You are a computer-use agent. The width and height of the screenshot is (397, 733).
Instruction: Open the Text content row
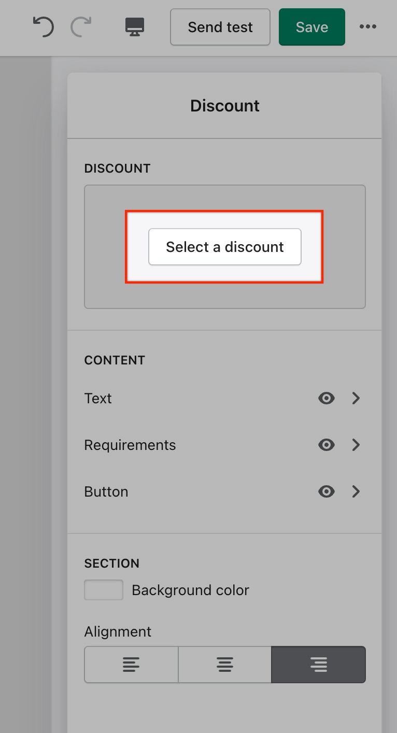pyautogui.click(x=98, y=398)
